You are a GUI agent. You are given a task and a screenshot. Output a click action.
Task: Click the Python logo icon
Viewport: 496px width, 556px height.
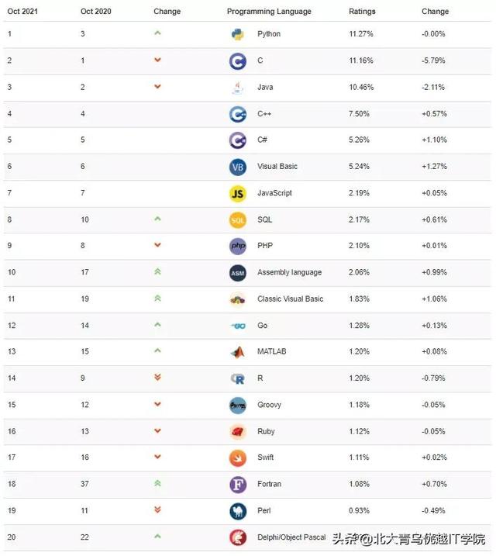[238, 35]
